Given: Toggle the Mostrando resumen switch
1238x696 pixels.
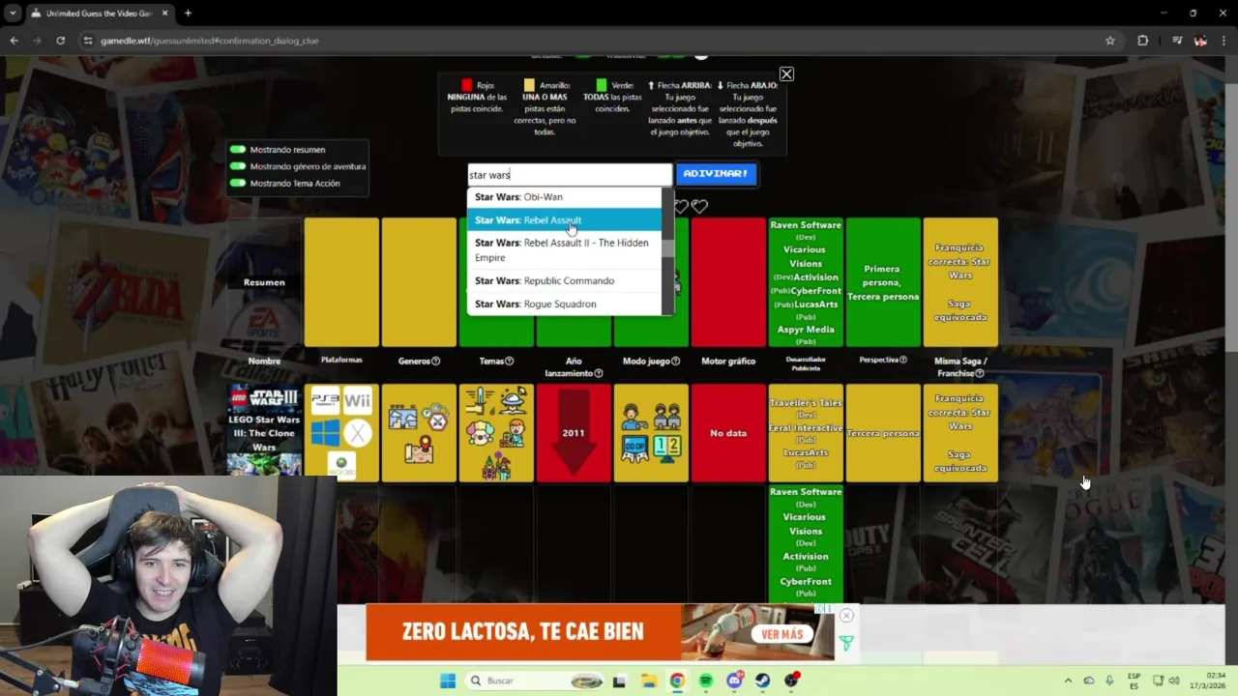Looking at the screenshot, I should coord(237,150).
